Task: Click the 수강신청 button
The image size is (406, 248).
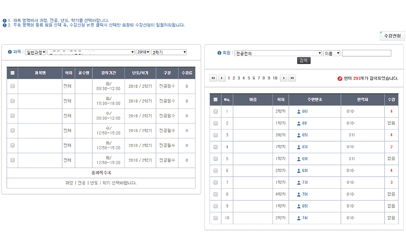Action: click(392, 36)
